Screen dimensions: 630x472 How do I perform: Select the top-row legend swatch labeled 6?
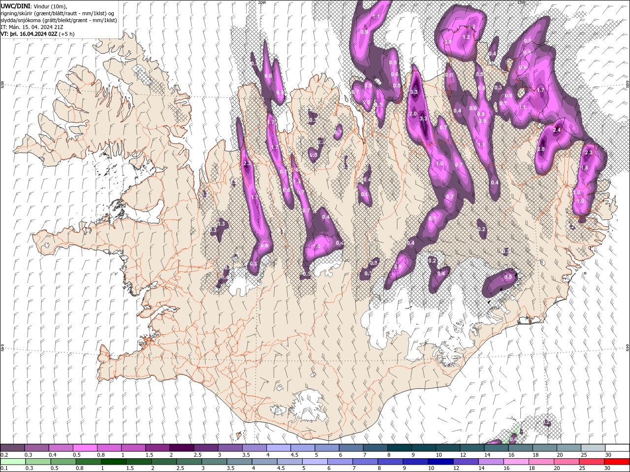tap(350, 447)
